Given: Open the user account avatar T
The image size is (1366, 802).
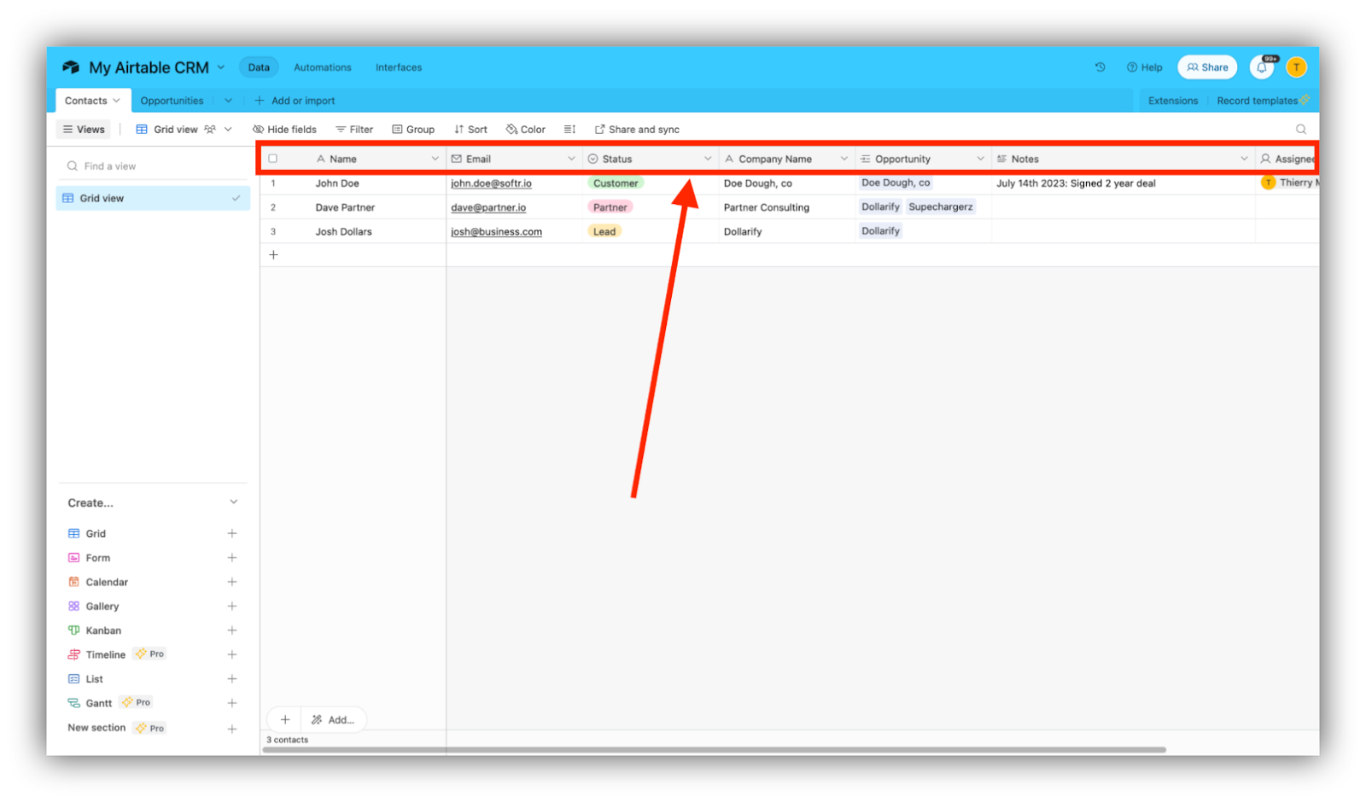Looking at the screenshot, I should [1296, 67].
